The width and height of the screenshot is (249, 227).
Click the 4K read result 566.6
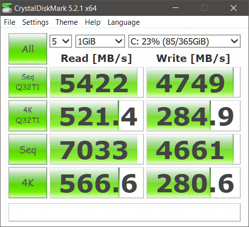[97, 182]
